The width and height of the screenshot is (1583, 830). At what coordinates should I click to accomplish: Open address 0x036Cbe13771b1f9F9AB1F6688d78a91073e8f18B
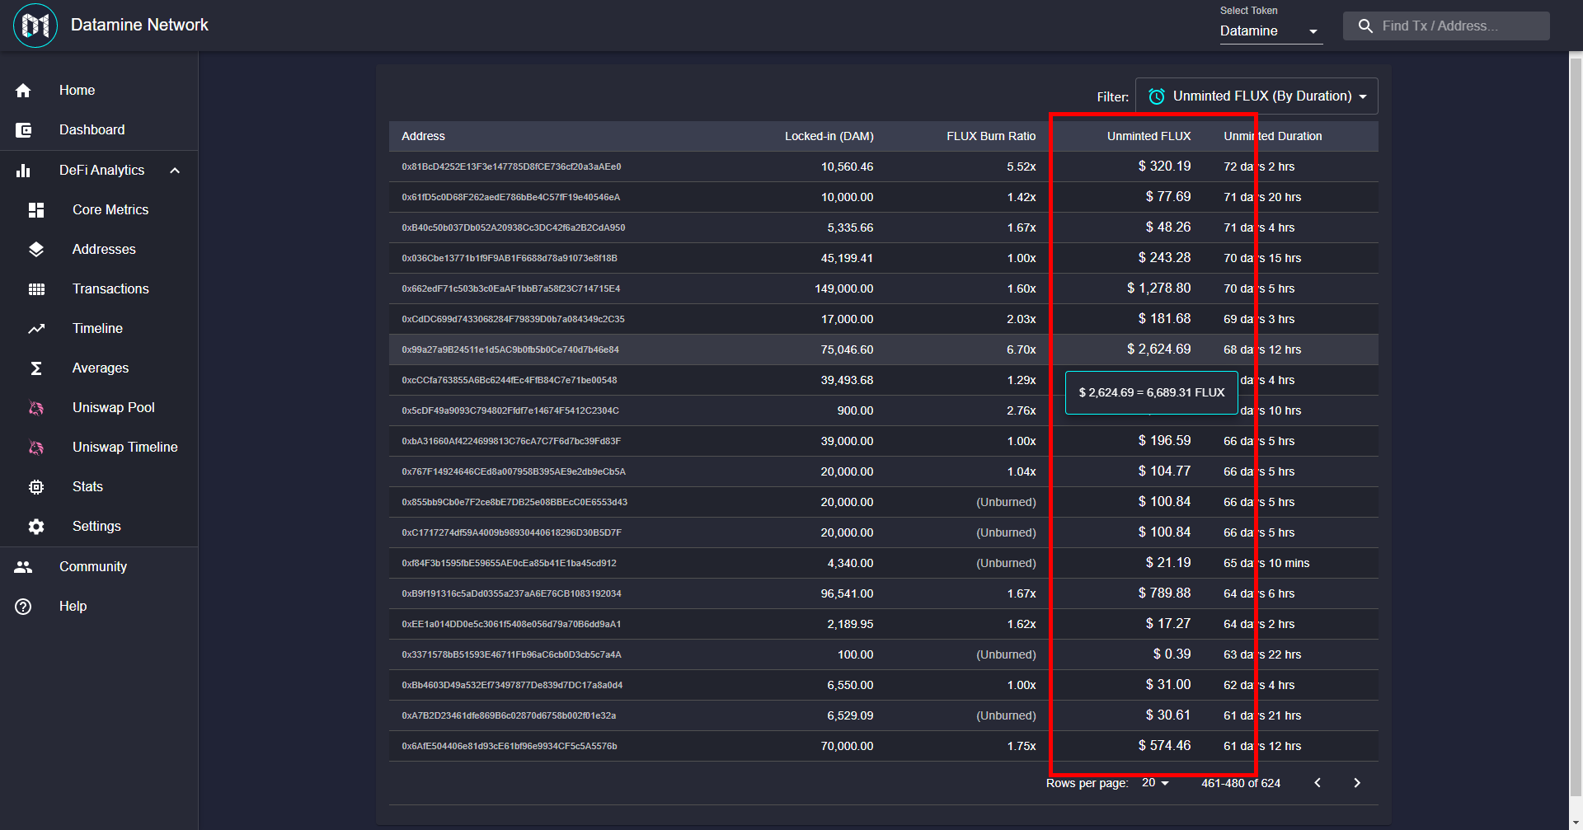tap(510, 259)
